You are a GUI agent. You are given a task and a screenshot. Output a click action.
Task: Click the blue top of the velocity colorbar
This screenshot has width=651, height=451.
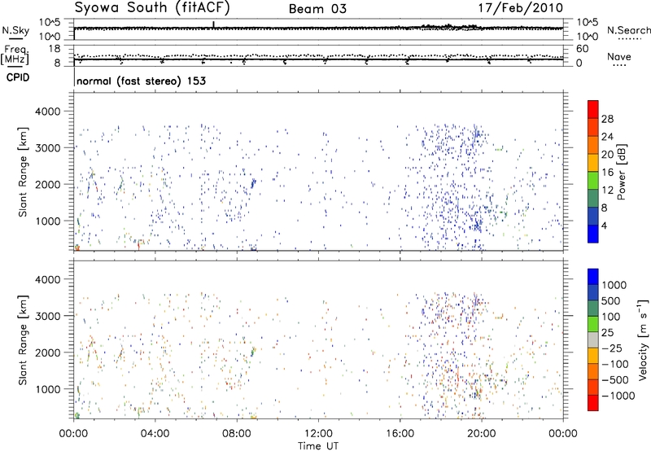coord(593,277)
